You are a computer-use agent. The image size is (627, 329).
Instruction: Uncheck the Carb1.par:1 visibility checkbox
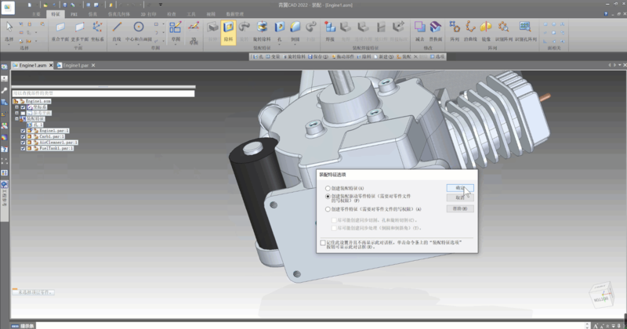[23, 136]
